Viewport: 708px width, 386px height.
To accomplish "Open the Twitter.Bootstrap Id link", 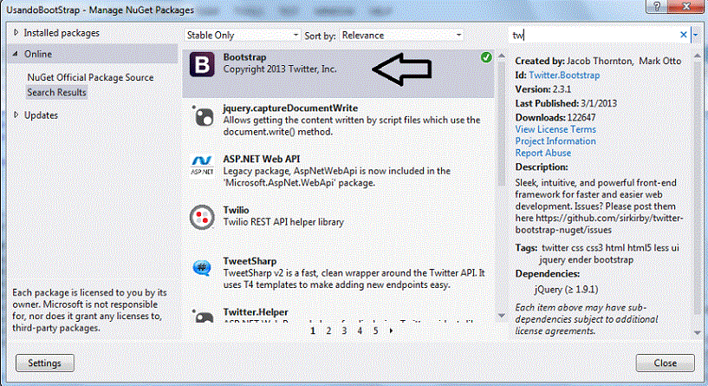I will point(564,75).
